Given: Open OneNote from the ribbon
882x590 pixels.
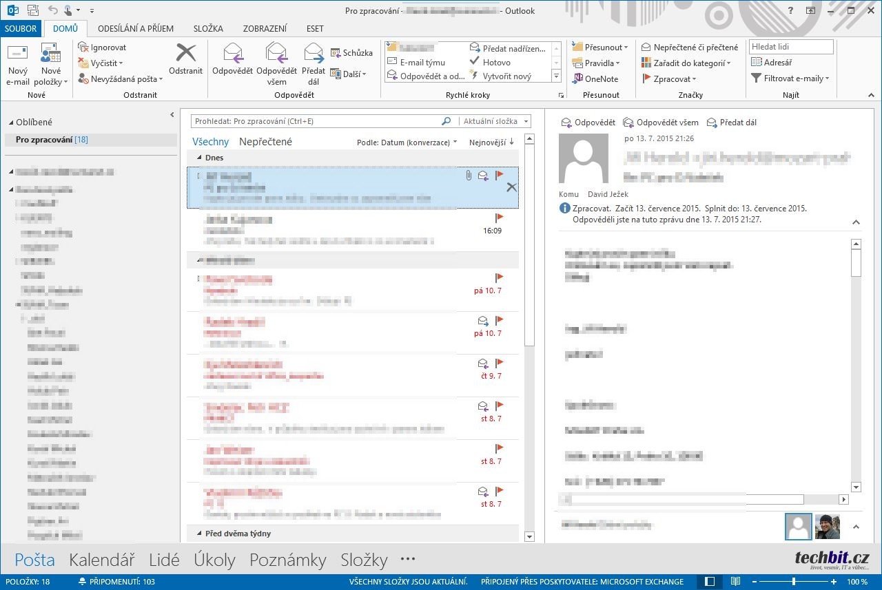Looking at the screenshot, I should click(595, 79).
